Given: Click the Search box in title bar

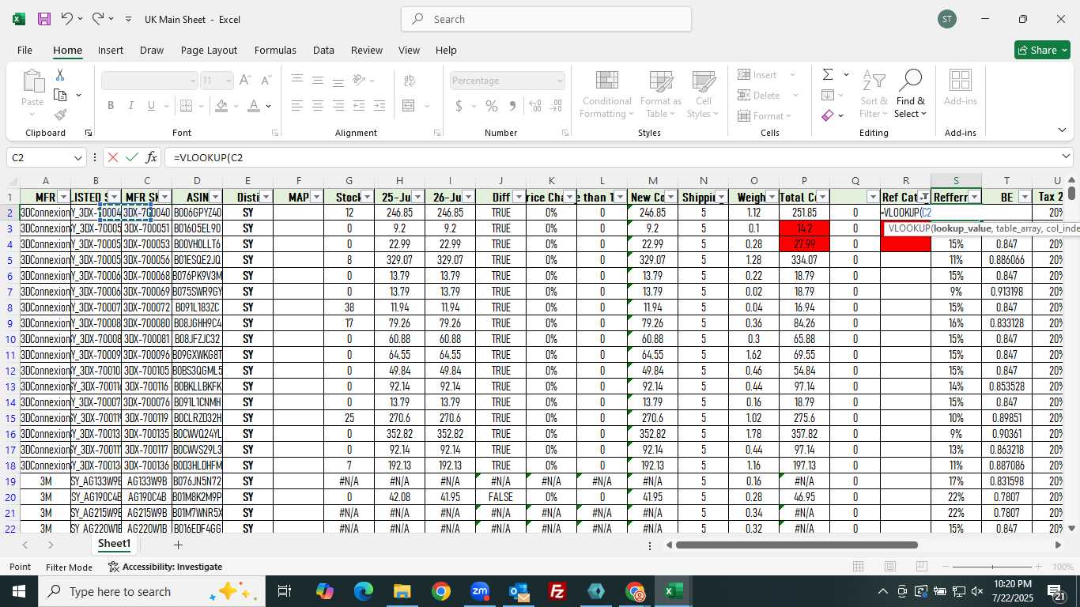Looking at the screenshot, I should (546, 19).
